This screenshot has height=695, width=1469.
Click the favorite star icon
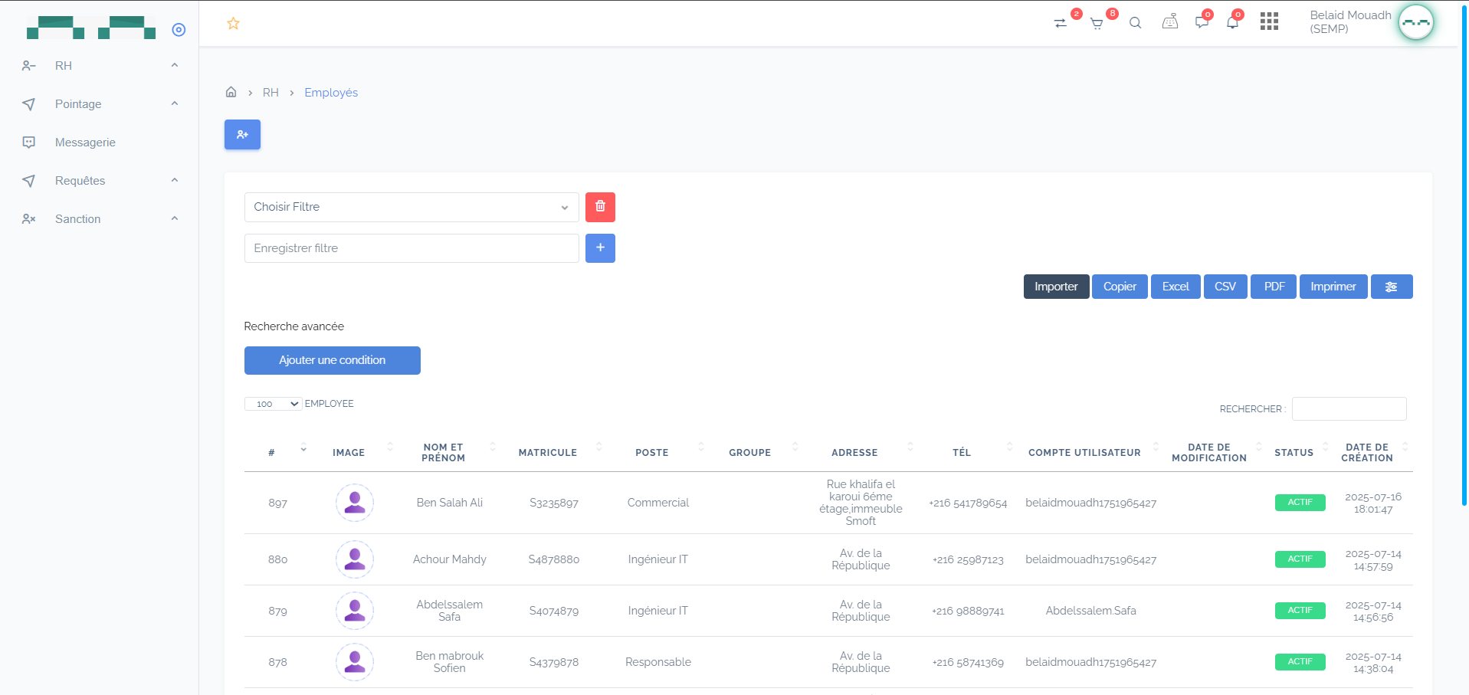pyautogui.click(x=234, y=24)
